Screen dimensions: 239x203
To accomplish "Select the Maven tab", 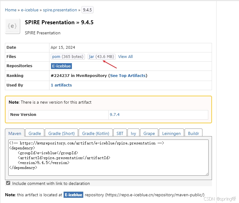I will [15, 133].
